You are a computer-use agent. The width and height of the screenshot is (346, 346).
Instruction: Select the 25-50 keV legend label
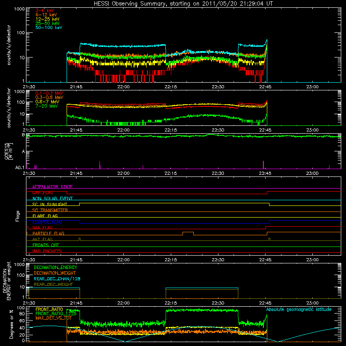[48, 23]
